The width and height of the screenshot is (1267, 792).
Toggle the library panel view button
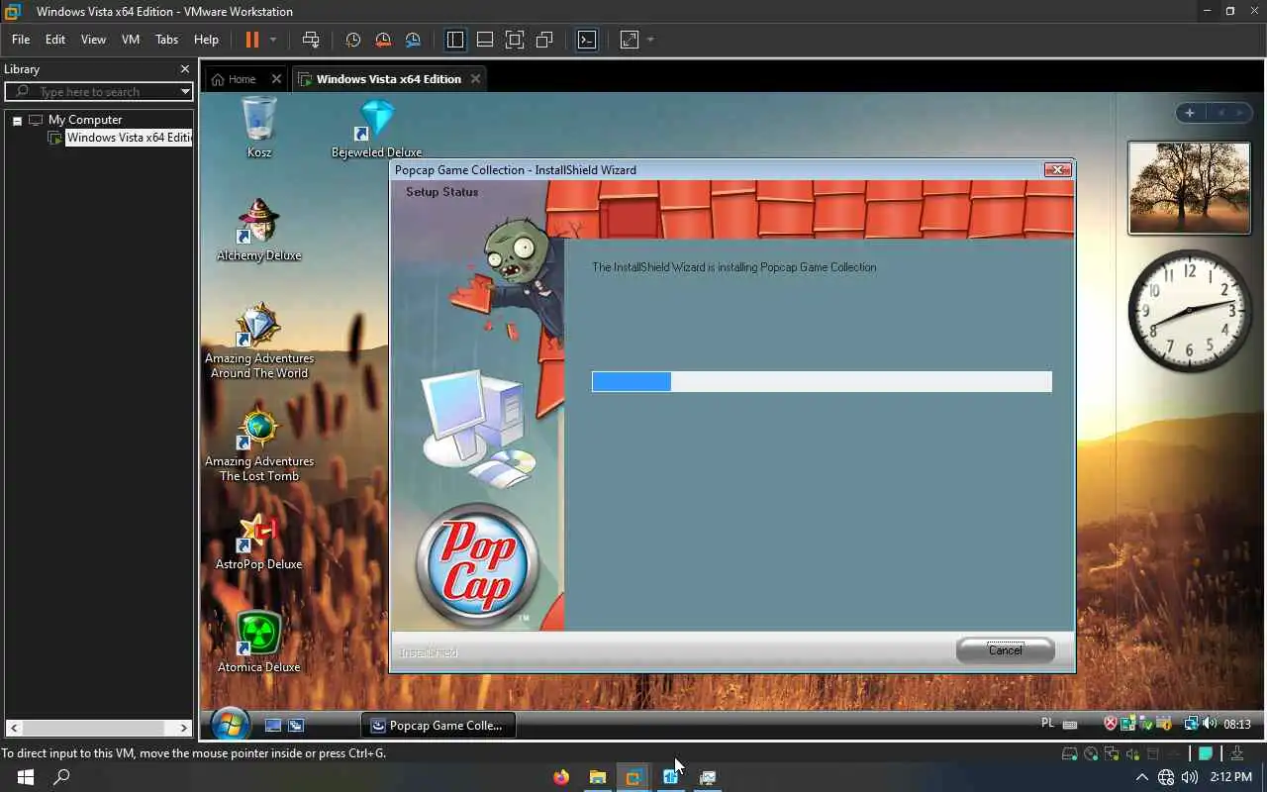pos(455,40)
